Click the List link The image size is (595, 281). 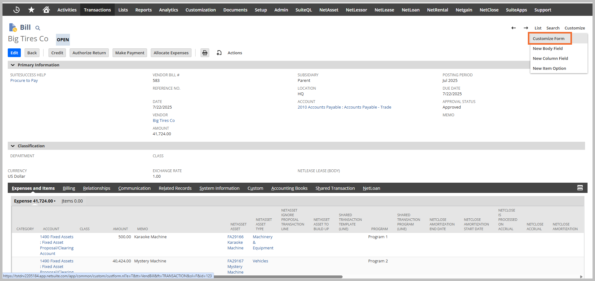point(538,28)
